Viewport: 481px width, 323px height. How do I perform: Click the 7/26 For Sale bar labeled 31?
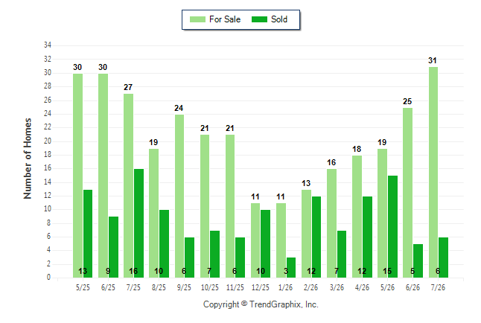[x=433, y=173]
